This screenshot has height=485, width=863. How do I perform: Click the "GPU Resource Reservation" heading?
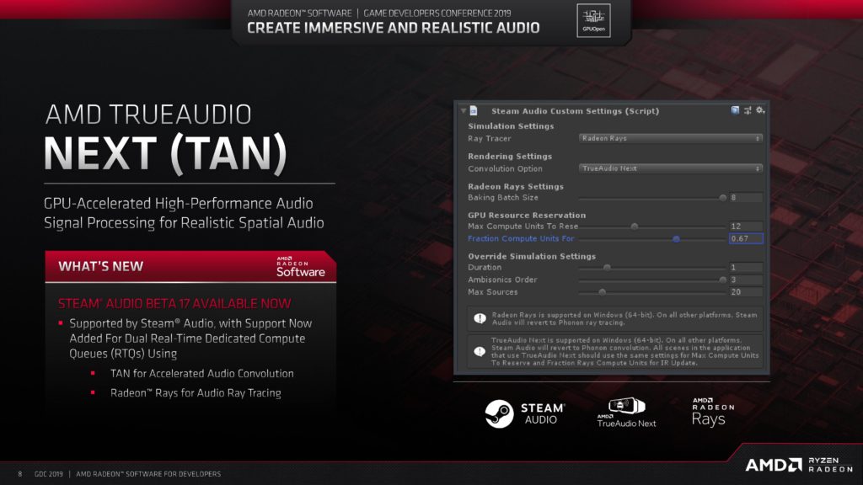click(527, 216)
